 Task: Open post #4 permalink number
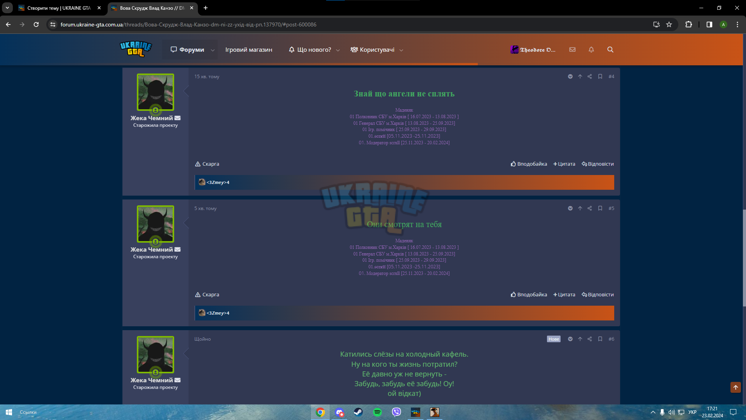(611, 77)
